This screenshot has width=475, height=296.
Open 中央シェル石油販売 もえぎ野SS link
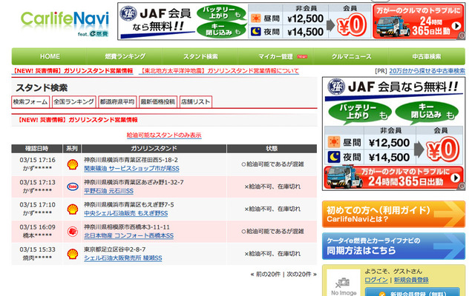(x=125, y=213)
